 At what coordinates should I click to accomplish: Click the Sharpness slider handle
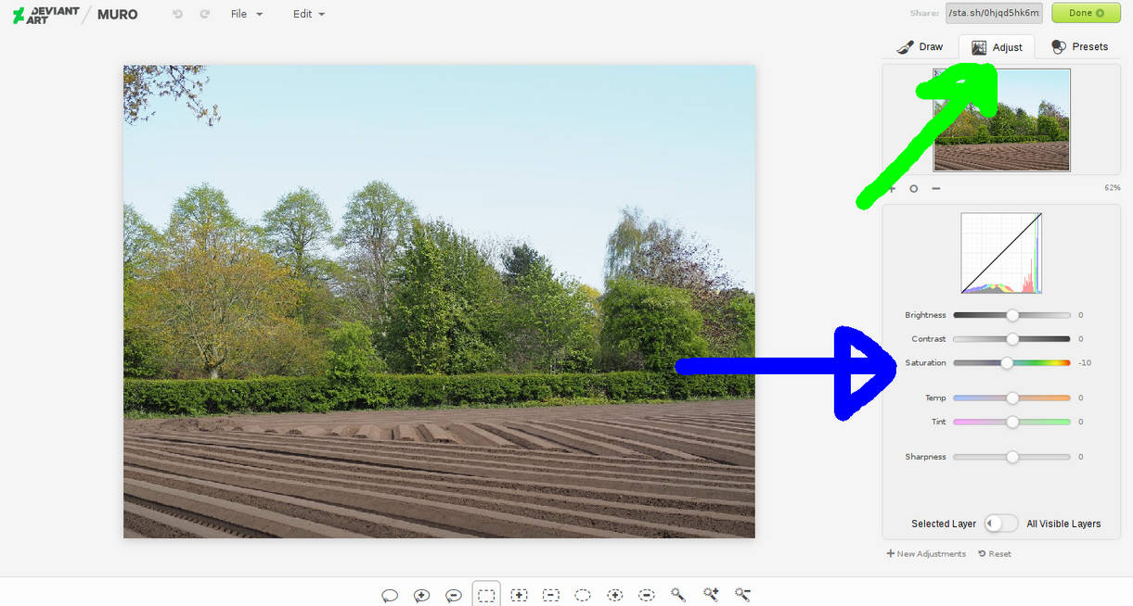[1012, 457]
